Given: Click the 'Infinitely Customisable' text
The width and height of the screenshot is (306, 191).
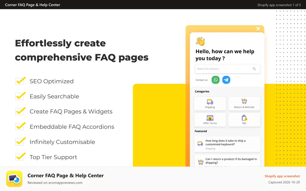Looking at the screenshot, I should [62, 142].
